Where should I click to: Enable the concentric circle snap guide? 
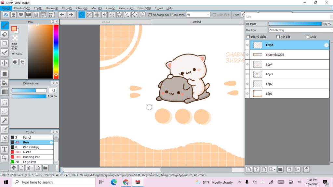119,15
